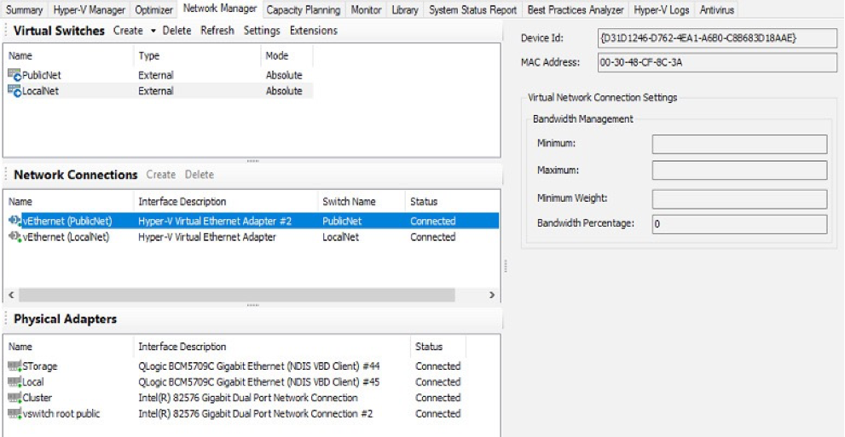Click the STorage physical adapter icon
Image resolution: width=845 pixels, height=437 pixels.
(14, 366)
